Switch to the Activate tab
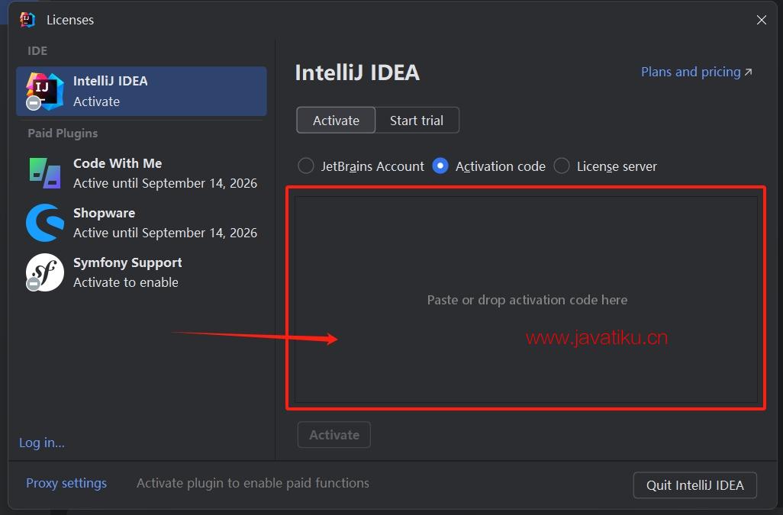 336,121
